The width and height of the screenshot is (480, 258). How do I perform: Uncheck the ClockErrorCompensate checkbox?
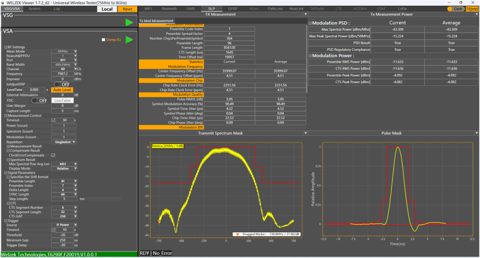[x=53, y=155]
